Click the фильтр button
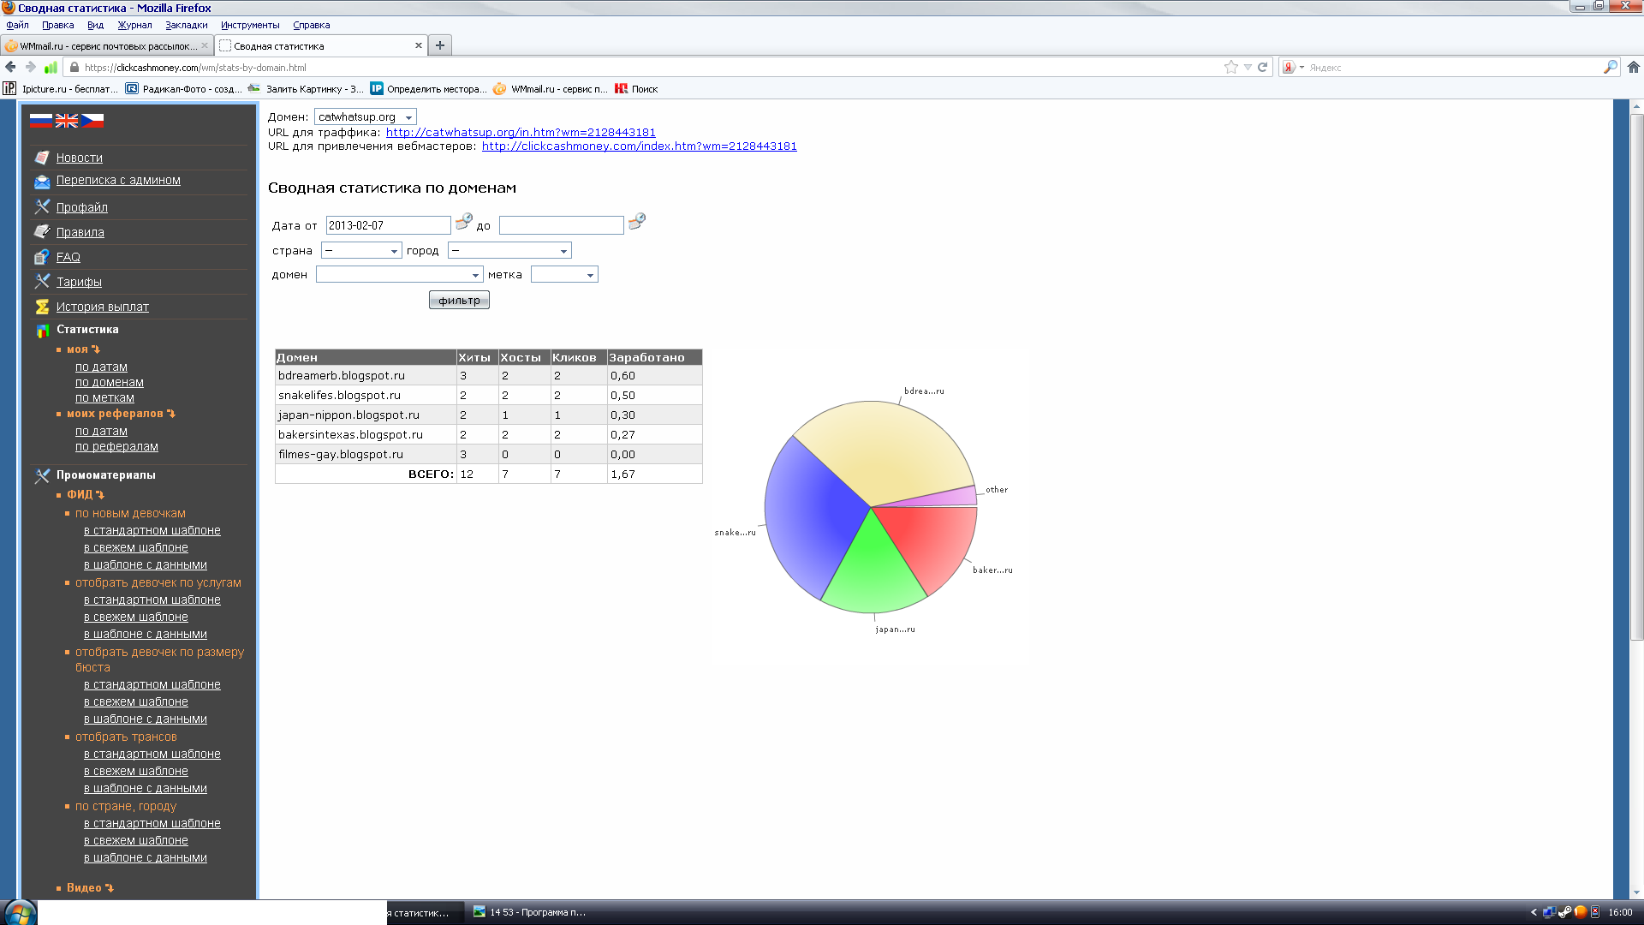1644x925 pixels. [x=459, y=300]
